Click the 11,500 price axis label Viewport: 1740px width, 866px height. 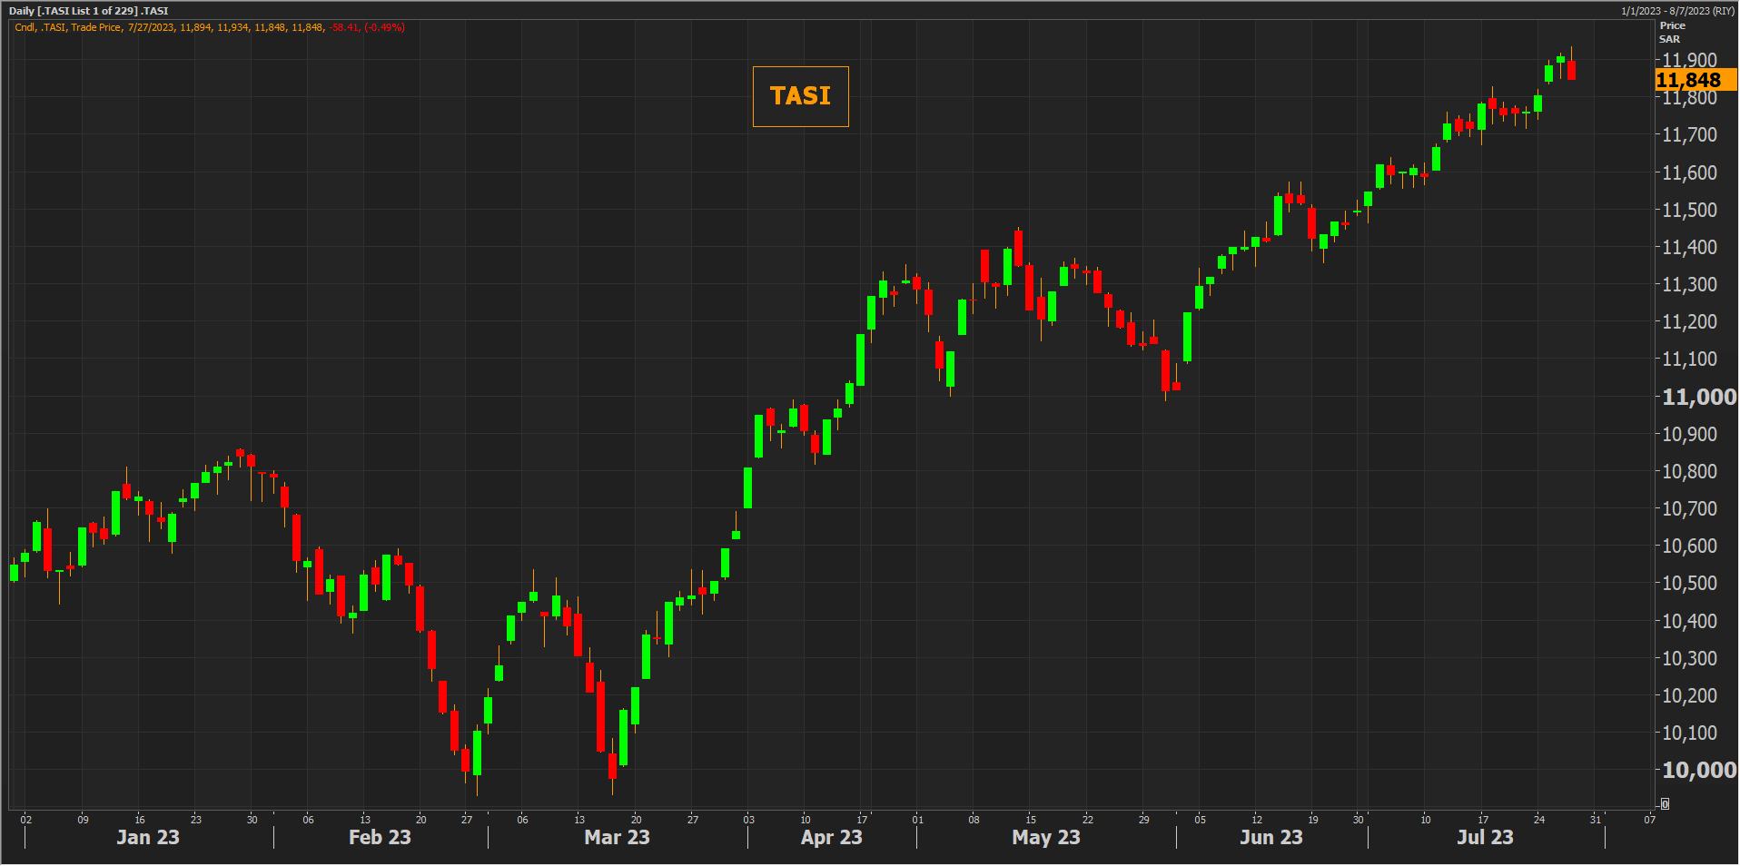[1689, 210]
